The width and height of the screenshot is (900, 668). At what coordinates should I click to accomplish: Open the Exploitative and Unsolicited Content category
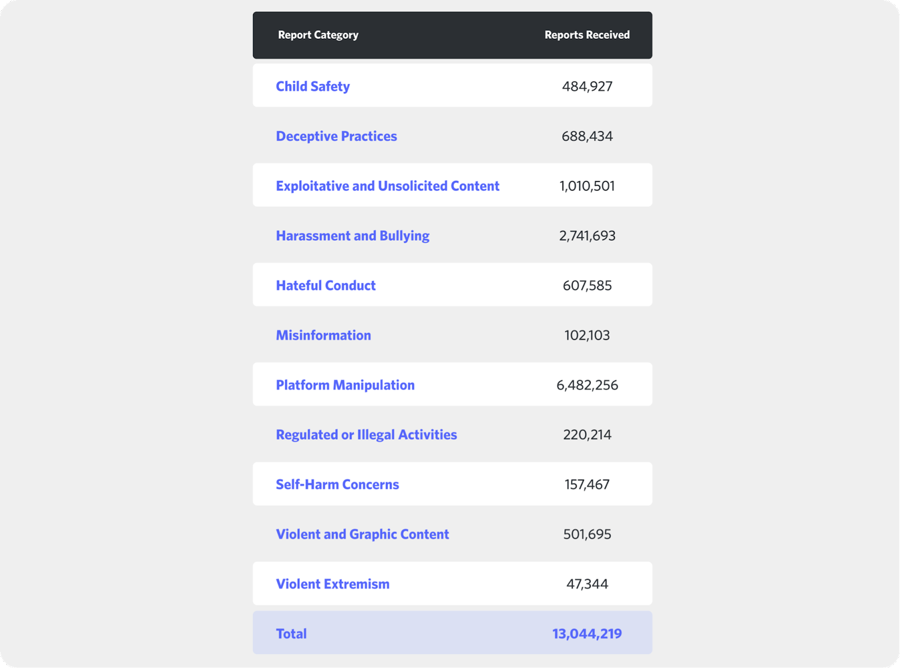coord(387,186)
